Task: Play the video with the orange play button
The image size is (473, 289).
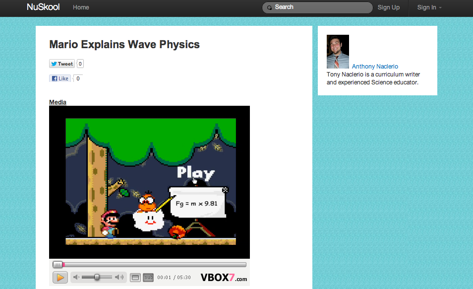Action: click(x=60, y=277)
